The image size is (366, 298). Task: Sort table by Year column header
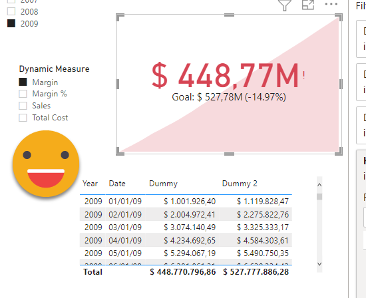[x=90, y=184]
